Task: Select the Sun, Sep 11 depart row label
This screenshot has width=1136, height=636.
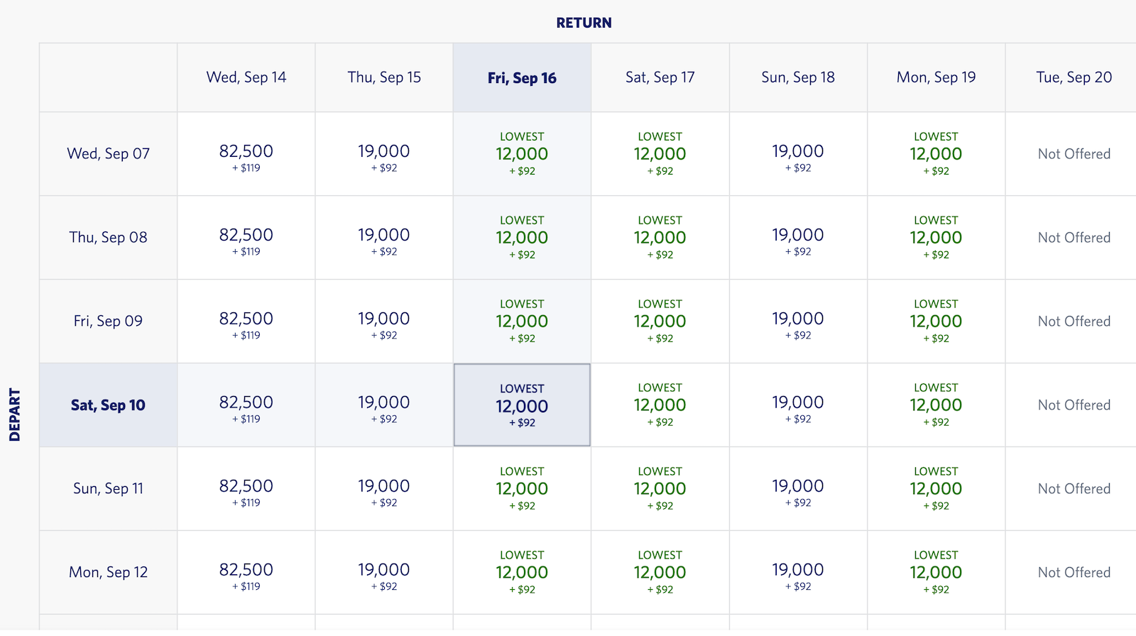Action: point(107,488)
